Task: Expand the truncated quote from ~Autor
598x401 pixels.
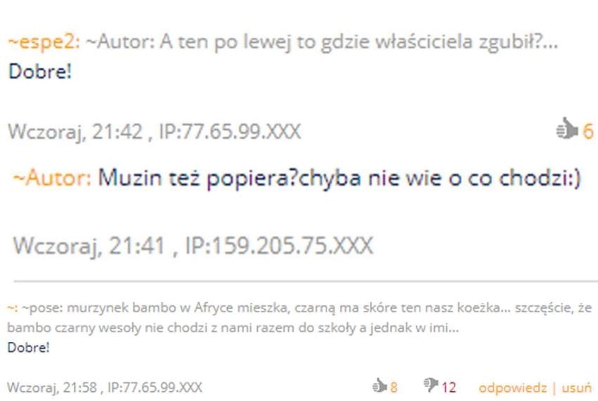Action: tap(323, 42)
